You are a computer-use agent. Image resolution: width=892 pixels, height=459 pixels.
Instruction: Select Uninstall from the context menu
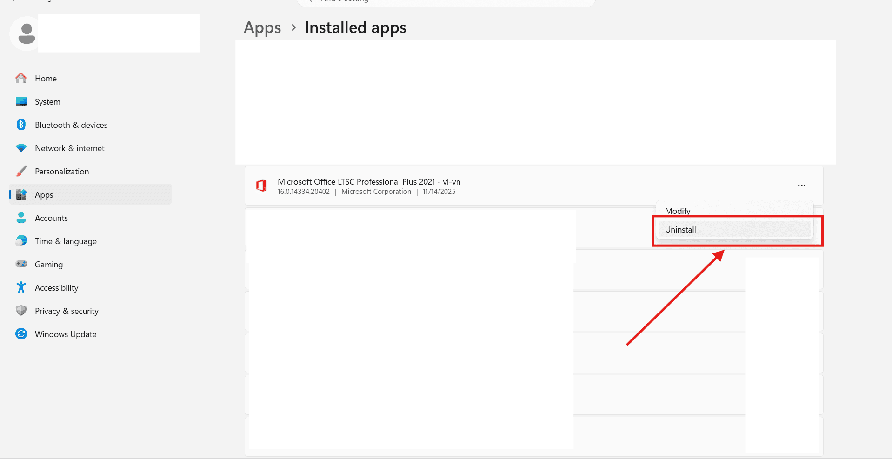click(680, 230)
